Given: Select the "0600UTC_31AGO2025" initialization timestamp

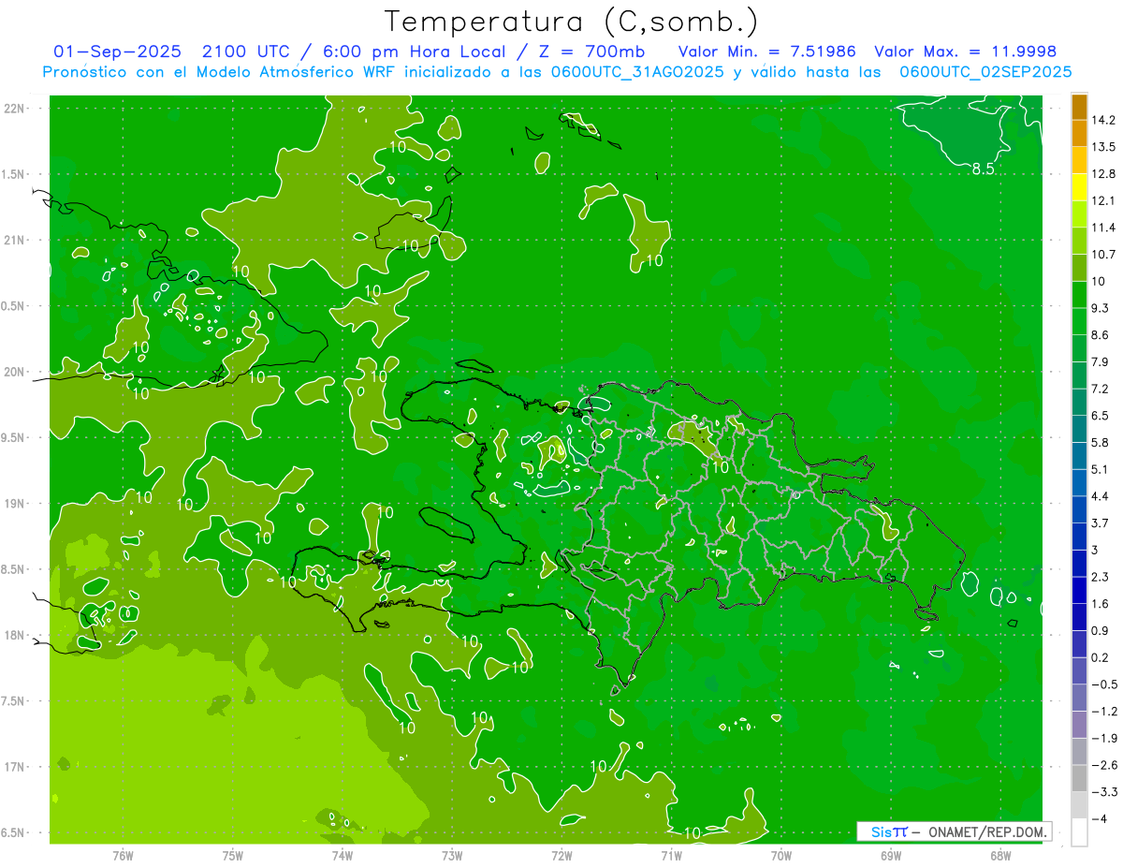Looking at the screenshot, I should (638, 72).
